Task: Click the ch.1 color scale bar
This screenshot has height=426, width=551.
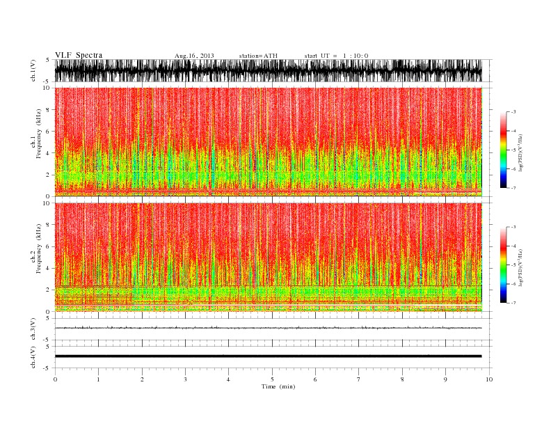Action: tap(503, 150)
